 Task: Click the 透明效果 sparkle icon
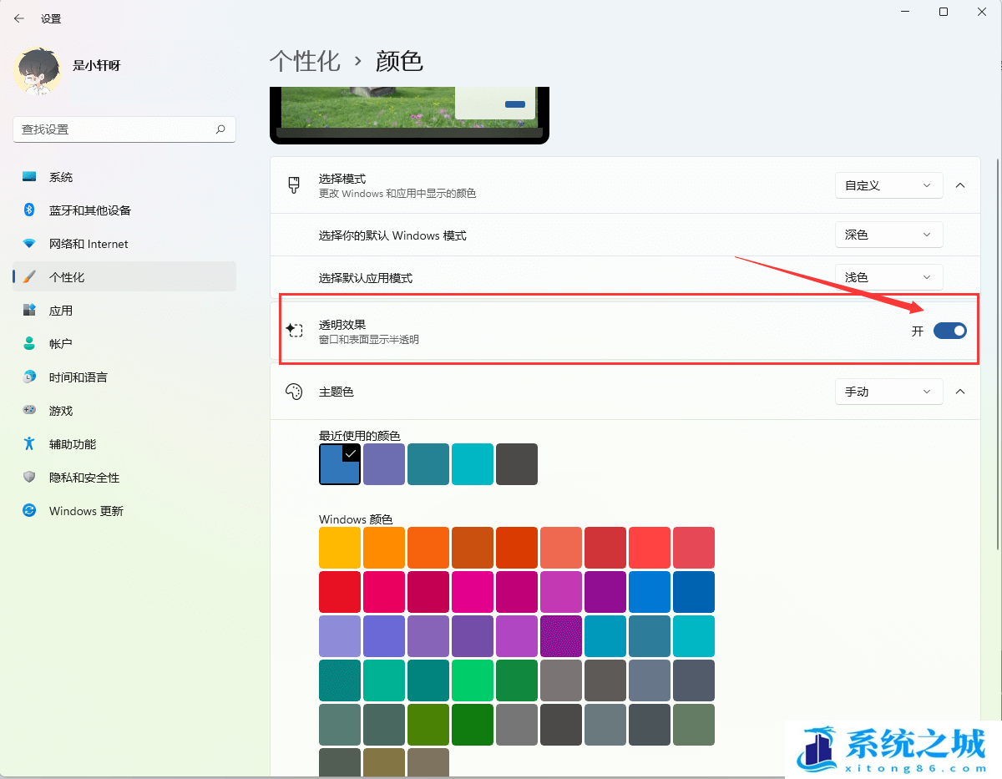[x=293, y=331]
